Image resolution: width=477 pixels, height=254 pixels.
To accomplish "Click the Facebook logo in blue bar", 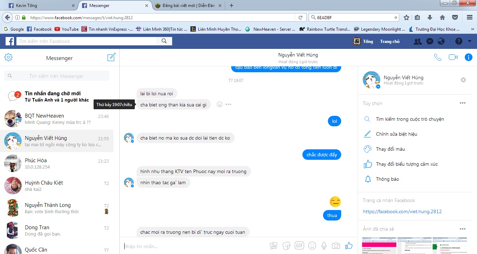I will 10,41.
